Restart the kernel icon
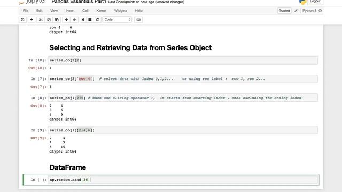This screenshot has height=192, width=342. click(97, 20)
